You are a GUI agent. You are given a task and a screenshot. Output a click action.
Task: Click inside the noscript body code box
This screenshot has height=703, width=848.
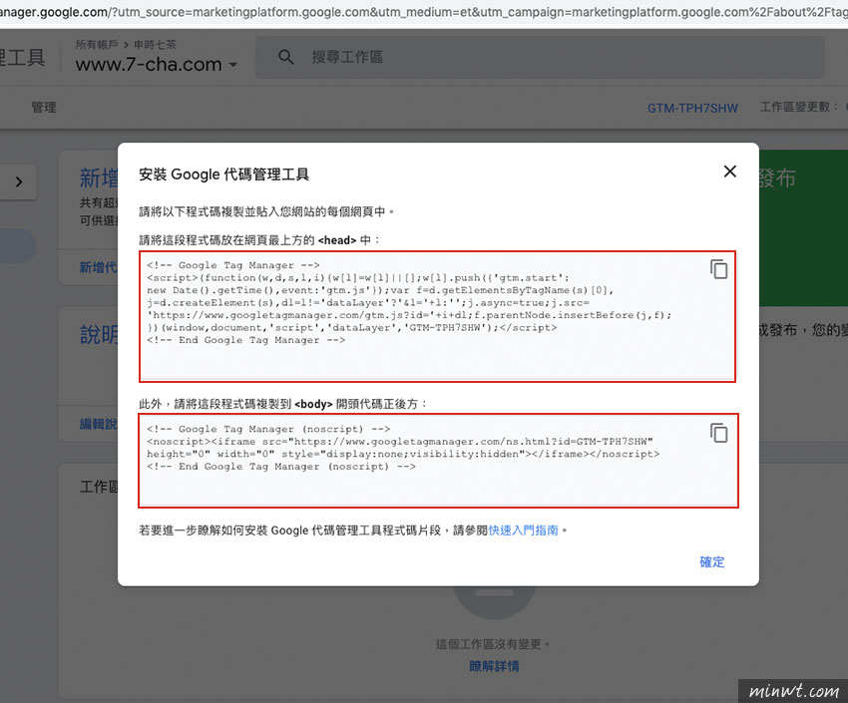(438, 461)
